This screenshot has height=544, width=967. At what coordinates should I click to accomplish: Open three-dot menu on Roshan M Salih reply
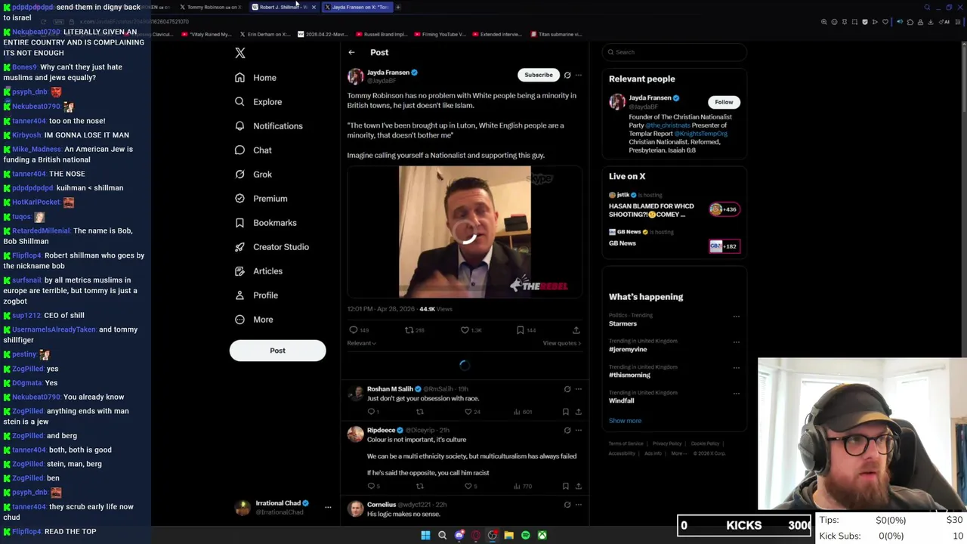pos(578,389)
